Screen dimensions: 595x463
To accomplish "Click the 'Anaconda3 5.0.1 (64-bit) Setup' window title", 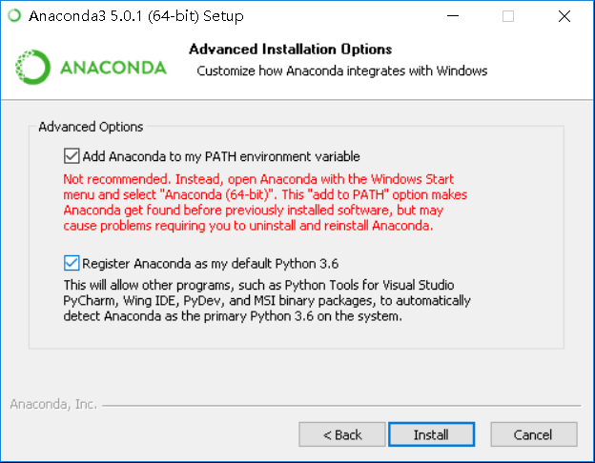I will point(135,16).
